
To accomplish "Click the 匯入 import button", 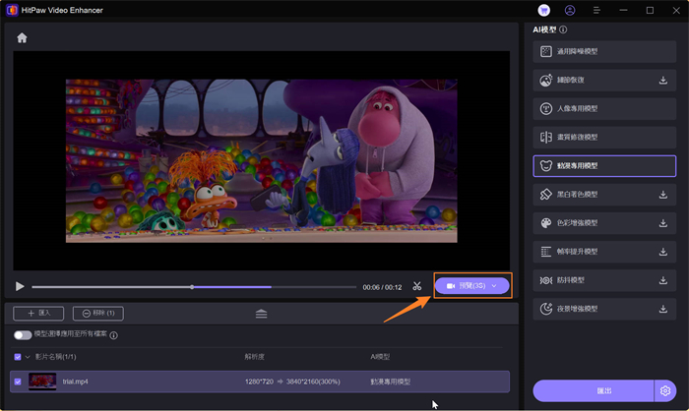I will point(39,313).
